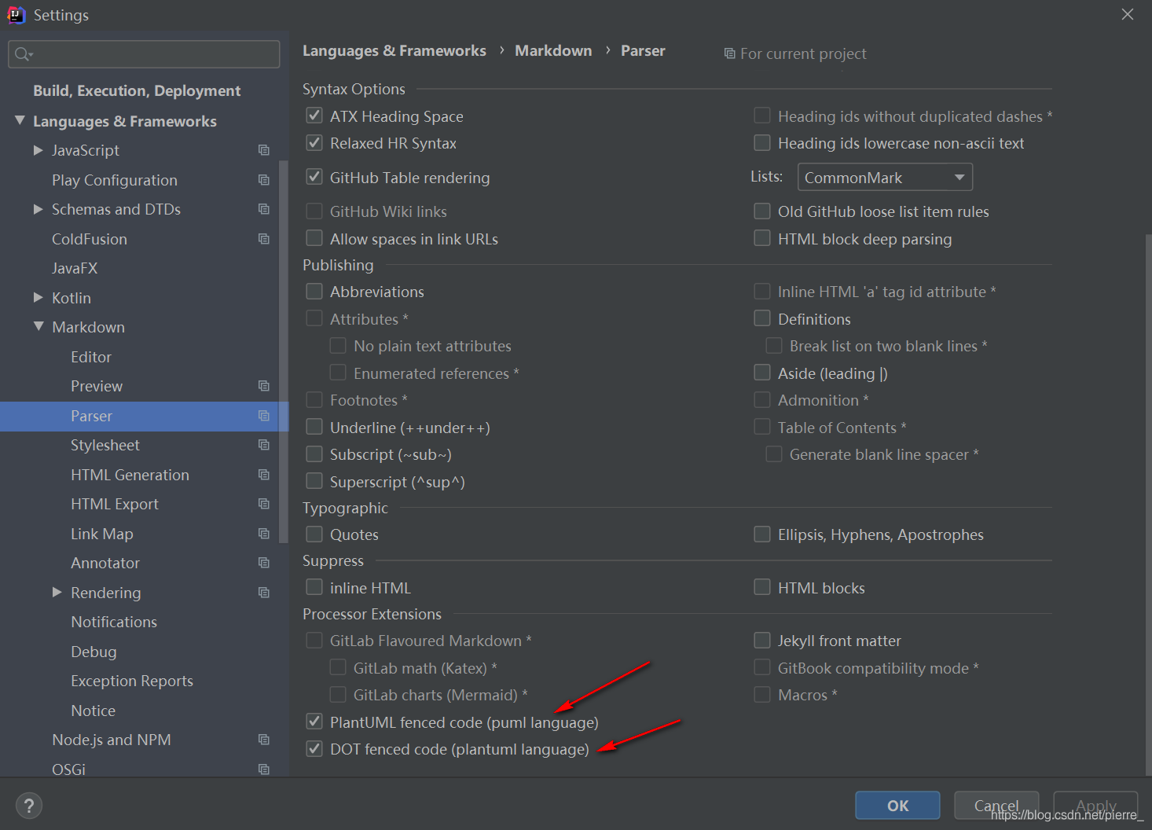
Task: Click the project-level icon next to Node.js and NPM
Action: [x=264, y=740]
